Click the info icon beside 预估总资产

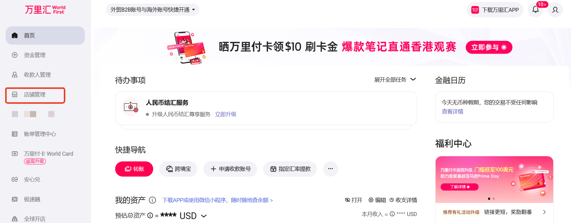150,215
